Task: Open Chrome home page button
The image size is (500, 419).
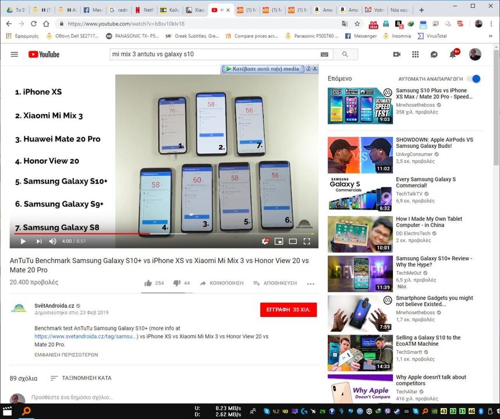Action: point(46,24)
